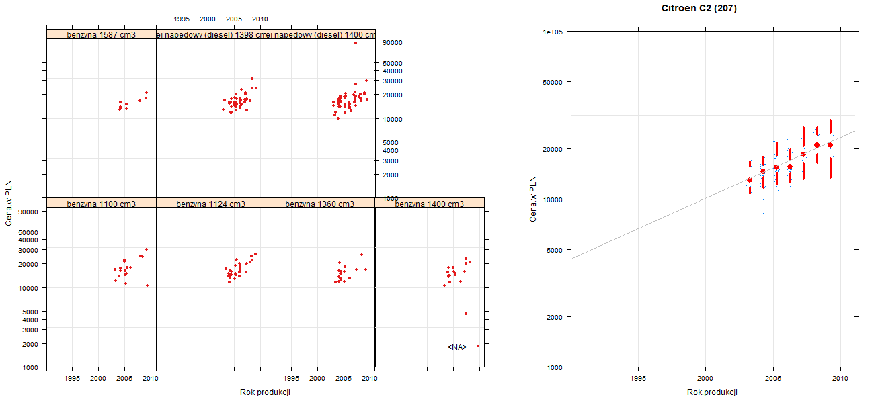This screenshot has height=403, width=874.
Task: Click the low outlier near 5000 in the benzyna 1400 panel
Action: click(x=465, y=314)
